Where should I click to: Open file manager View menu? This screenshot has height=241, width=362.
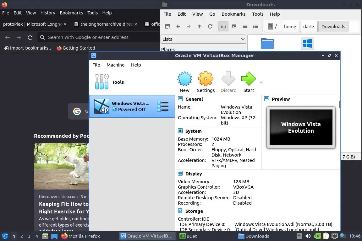coord(197,14)
